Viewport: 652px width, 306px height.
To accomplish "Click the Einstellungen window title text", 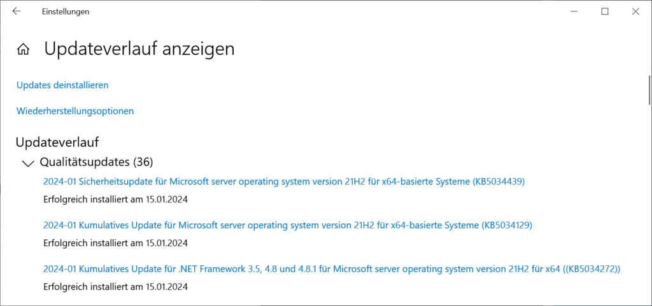I will point(66,11).
